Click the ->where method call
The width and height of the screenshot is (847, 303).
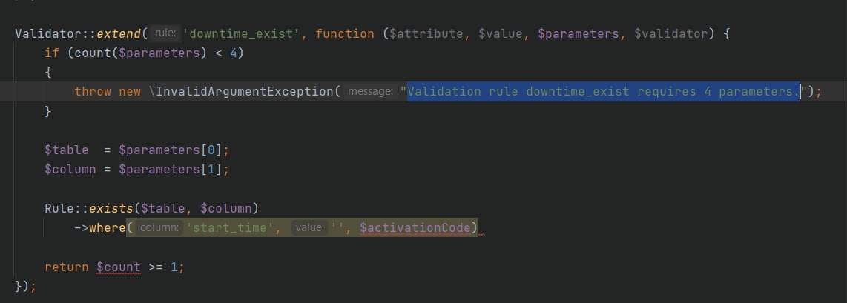pyautogui.click(x=100, y=227)
